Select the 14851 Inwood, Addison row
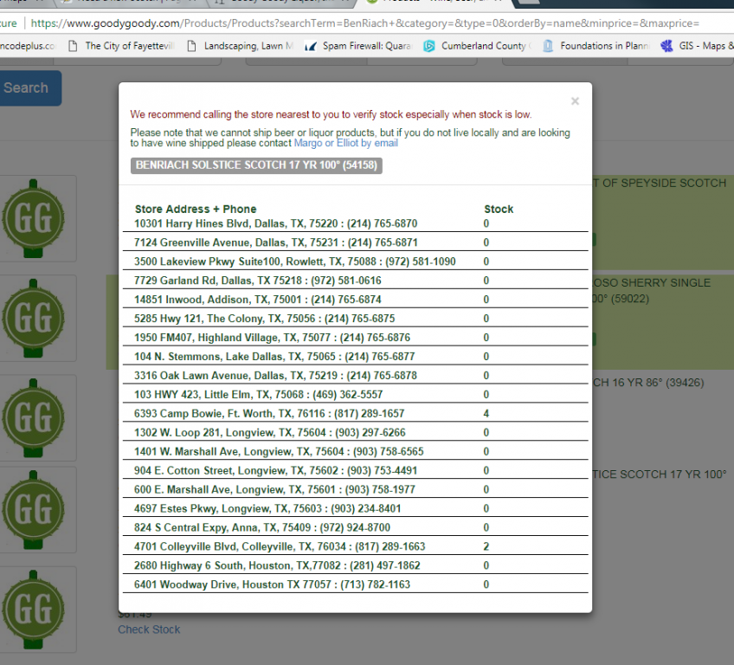 tap(355, 300)
